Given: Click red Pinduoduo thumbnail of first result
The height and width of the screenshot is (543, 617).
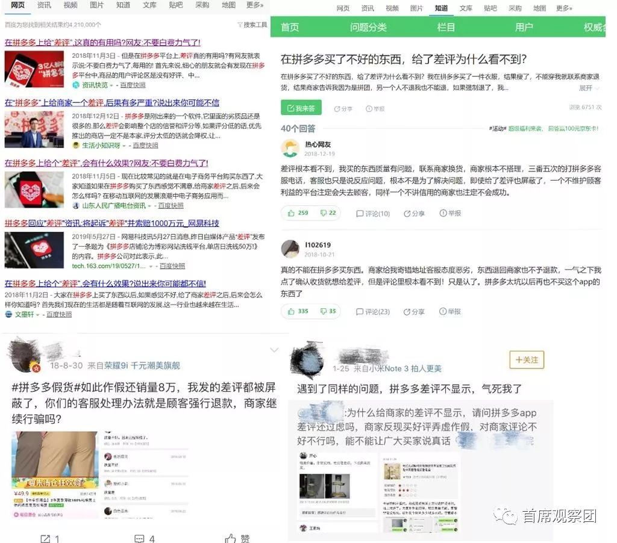Looking at the screenshot, I should pyautogui.click(x=34, y=69).
